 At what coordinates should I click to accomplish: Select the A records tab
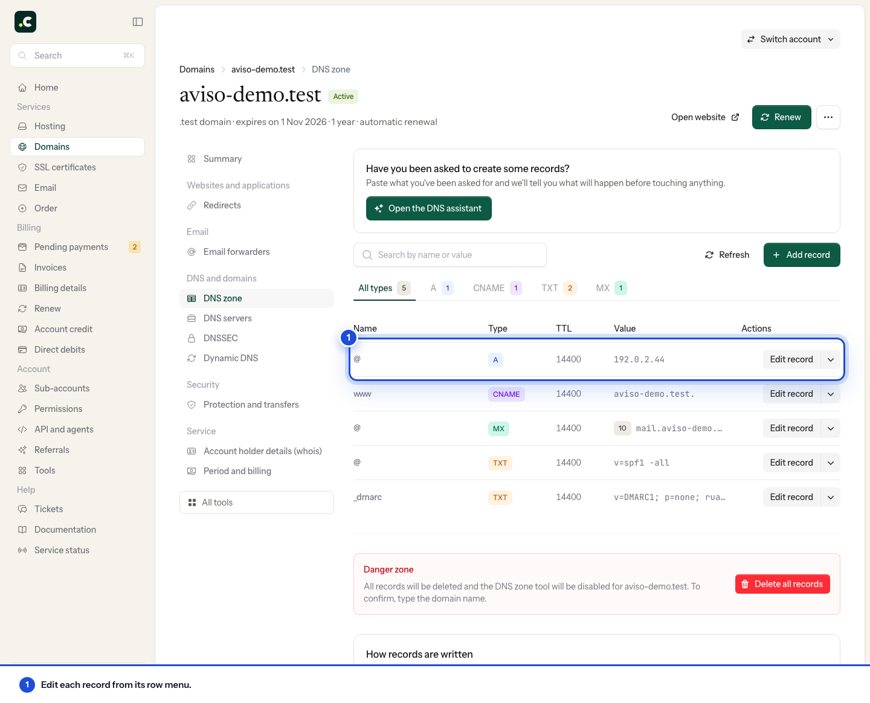(x=442, y=288)
